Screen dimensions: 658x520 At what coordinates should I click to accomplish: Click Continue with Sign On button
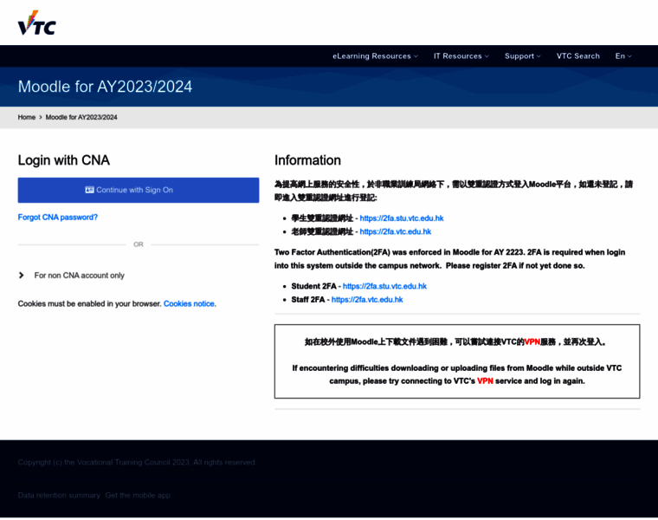(x=138, y=191)
